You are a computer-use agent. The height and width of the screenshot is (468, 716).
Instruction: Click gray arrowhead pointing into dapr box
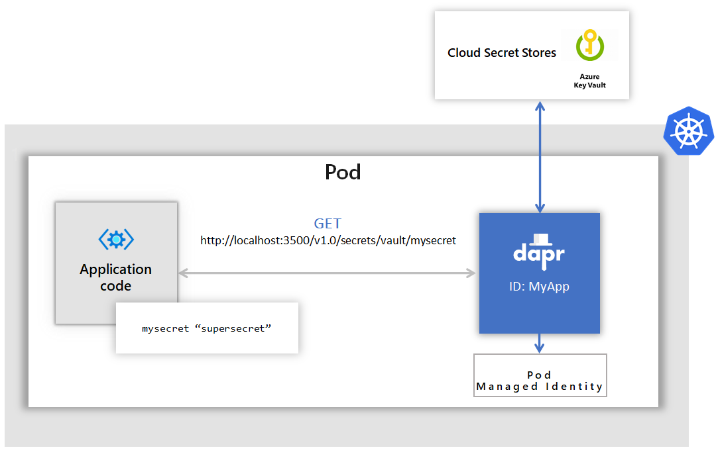[x=471, y=273]
